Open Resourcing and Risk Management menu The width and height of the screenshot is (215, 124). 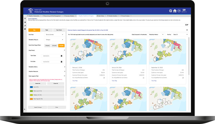point(53,16)
